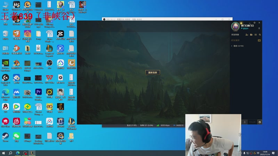Launch the CapCut (剪映) desktop icon
Screen dimensions: 278x156
(x=60, y=35)
